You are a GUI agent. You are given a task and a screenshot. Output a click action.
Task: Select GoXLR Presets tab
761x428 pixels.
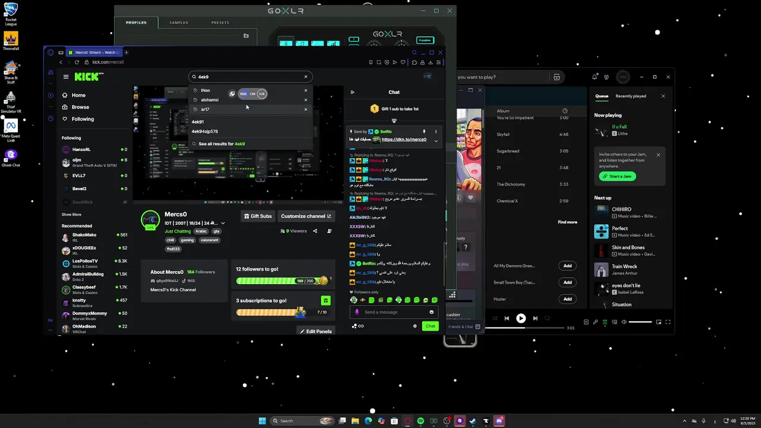pyautogui.click(x=220, y=23)
